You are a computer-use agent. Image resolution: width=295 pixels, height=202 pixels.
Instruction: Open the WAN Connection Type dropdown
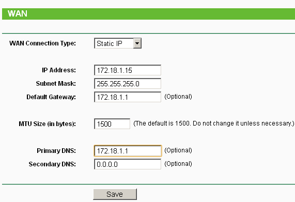click(x=118, y=43)
